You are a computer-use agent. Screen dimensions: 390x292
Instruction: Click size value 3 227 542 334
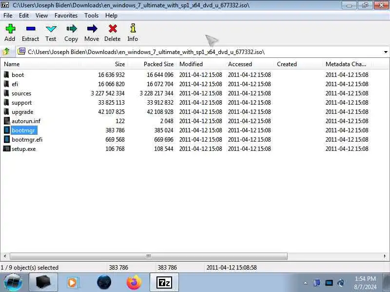[x=108, y=93]
